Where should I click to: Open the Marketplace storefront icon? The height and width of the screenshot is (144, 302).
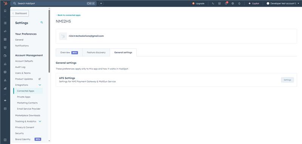click(219, 3)
